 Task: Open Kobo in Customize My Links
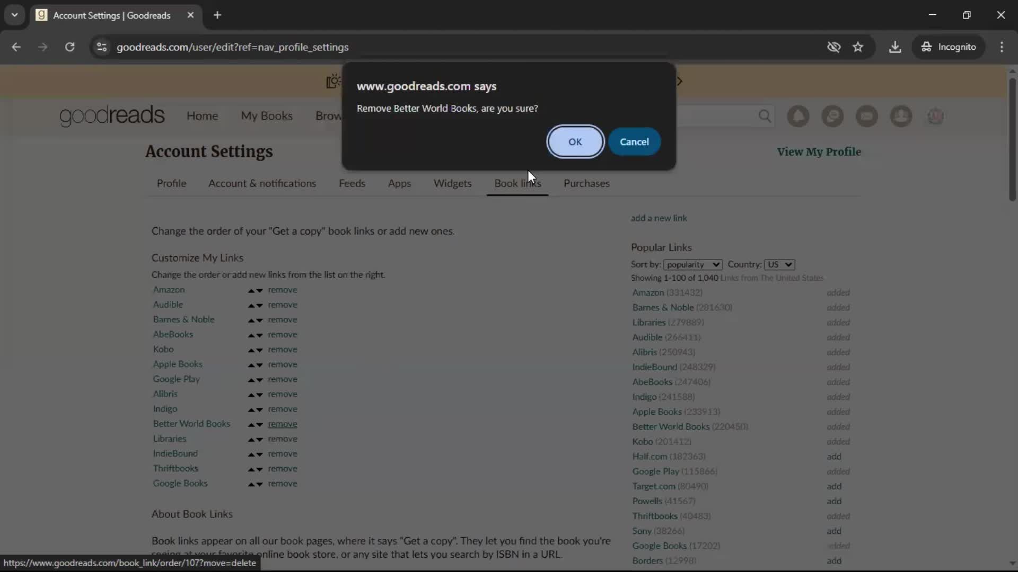pyautogui.click(x=163, y=350)
